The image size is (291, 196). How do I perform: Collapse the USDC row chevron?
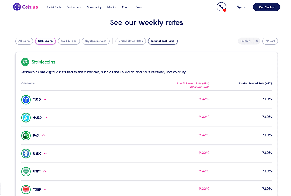point(45,153)
